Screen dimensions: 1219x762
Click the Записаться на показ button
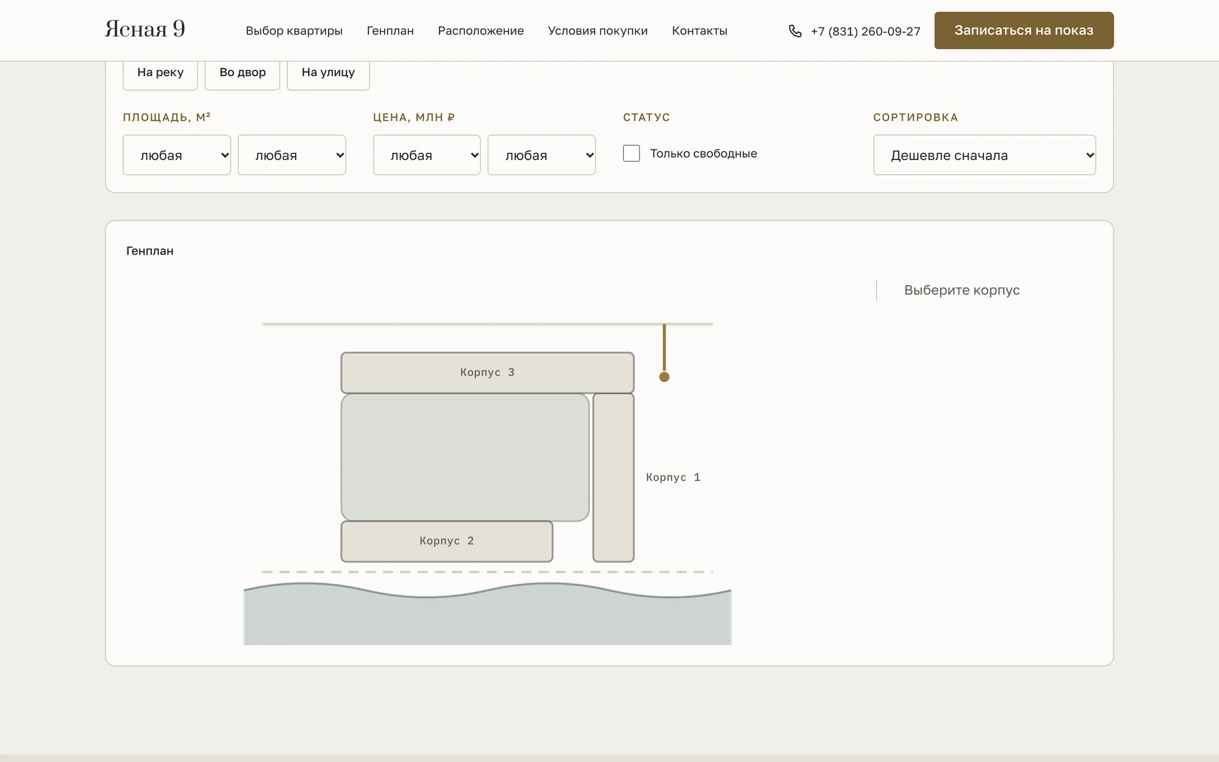[1024, 30]
